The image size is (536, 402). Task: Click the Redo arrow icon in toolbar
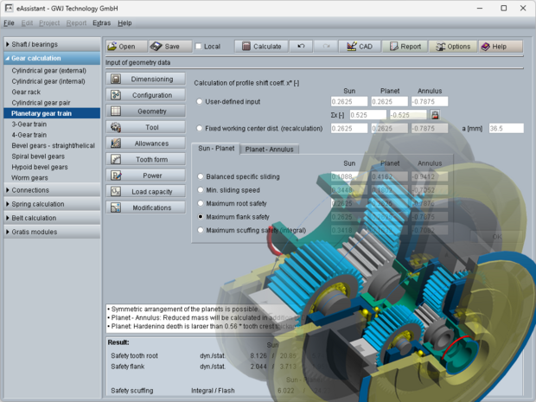pyautogui.click(x=326, y=47)
